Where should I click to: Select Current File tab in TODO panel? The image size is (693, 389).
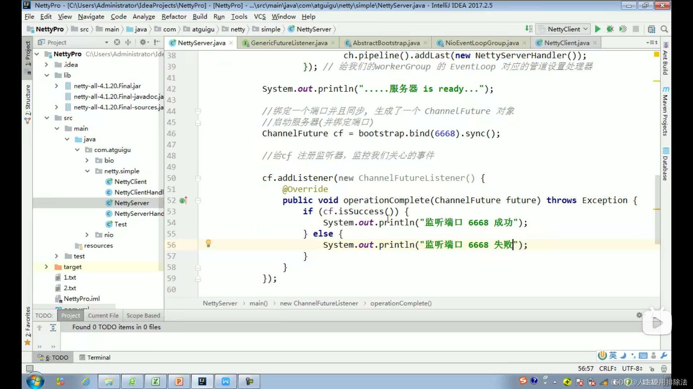103,316
